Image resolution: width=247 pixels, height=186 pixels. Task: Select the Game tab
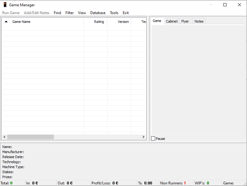click(157, 21)
